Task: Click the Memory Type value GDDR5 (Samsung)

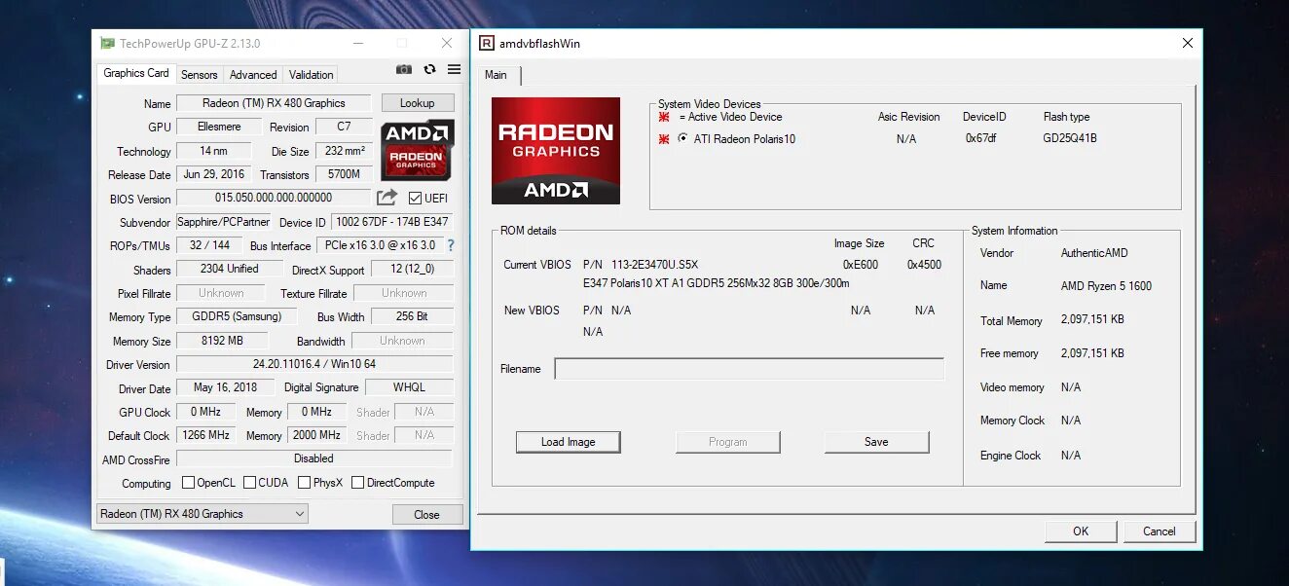Action: click(x=237, y=316)
